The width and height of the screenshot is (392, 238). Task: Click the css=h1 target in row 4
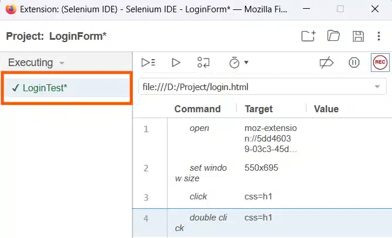point(258,218)
